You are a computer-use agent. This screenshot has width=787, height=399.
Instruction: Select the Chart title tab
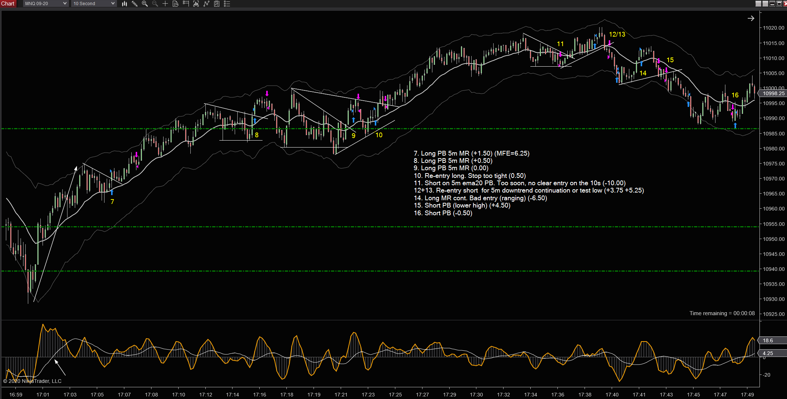tap(8, 4)
